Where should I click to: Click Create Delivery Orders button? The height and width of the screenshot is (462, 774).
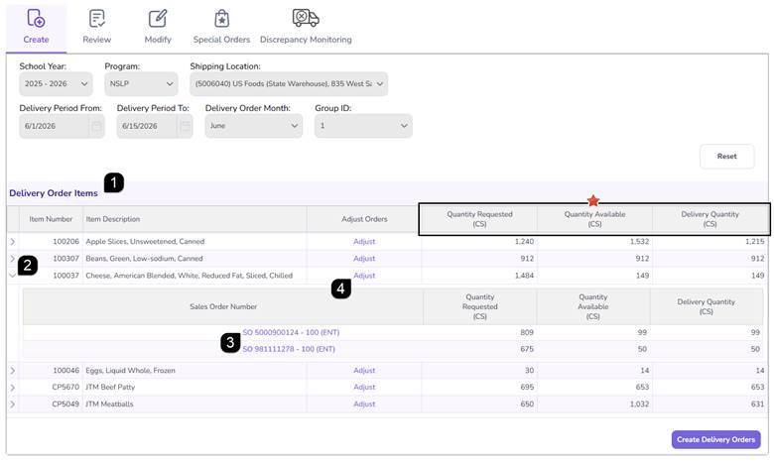click(715, 439)
